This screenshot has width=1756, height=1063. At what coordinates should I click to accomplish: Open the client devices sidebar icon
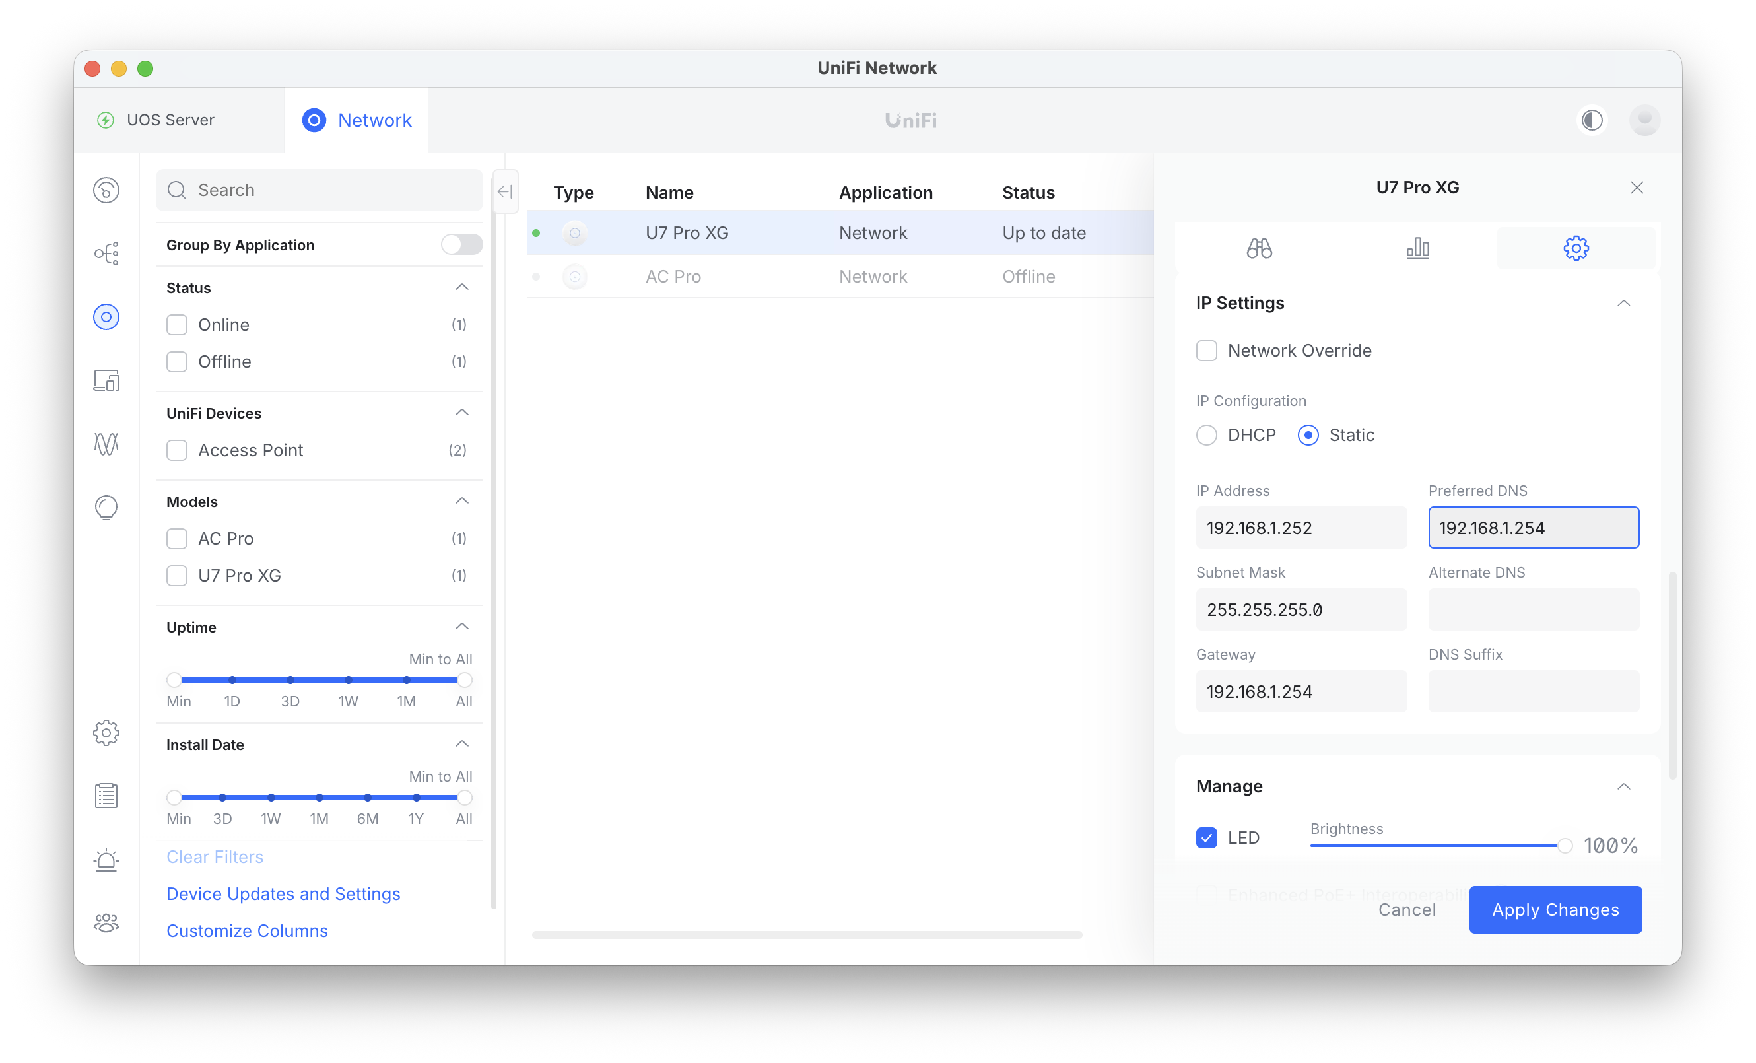(x=106, y=380)
